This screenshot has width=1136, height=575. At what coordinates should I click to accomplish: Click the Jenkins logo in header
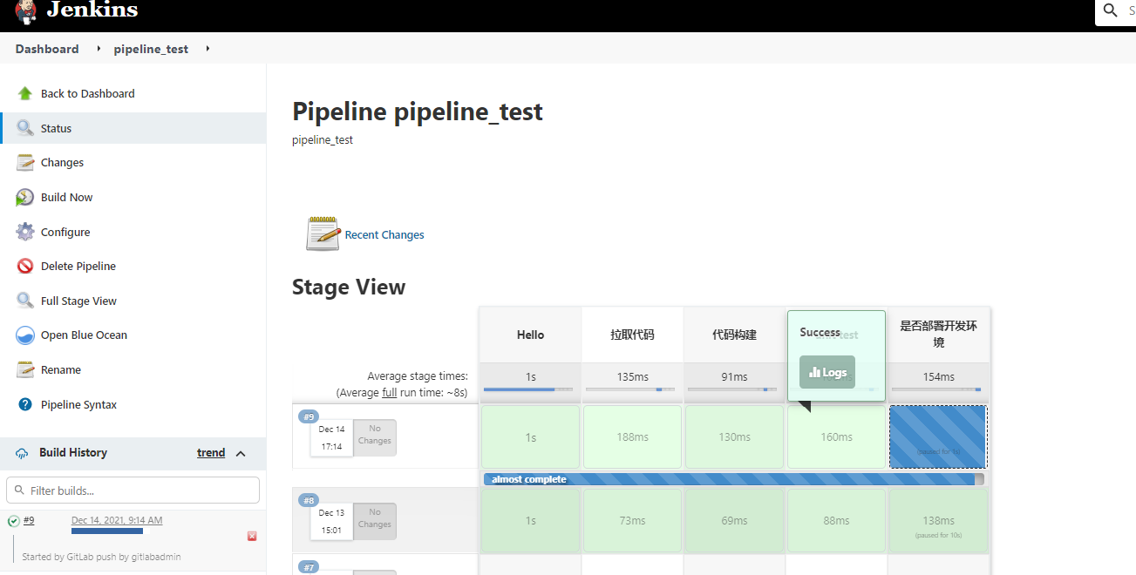point(77,11)
